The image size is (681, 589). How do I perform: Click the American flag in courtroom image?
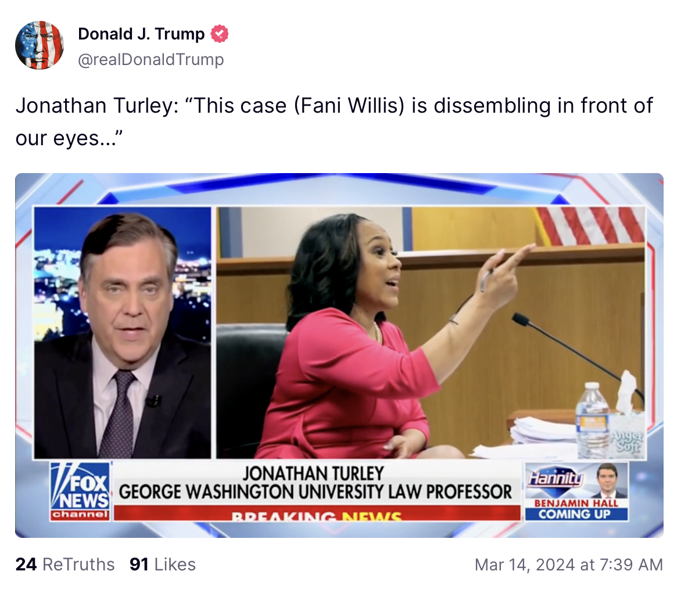590,225
